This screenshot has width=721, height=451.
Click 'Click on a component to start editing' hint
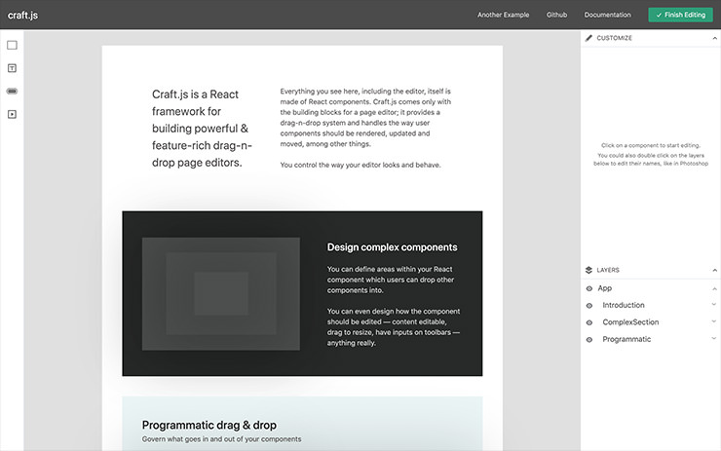(651, 145)
